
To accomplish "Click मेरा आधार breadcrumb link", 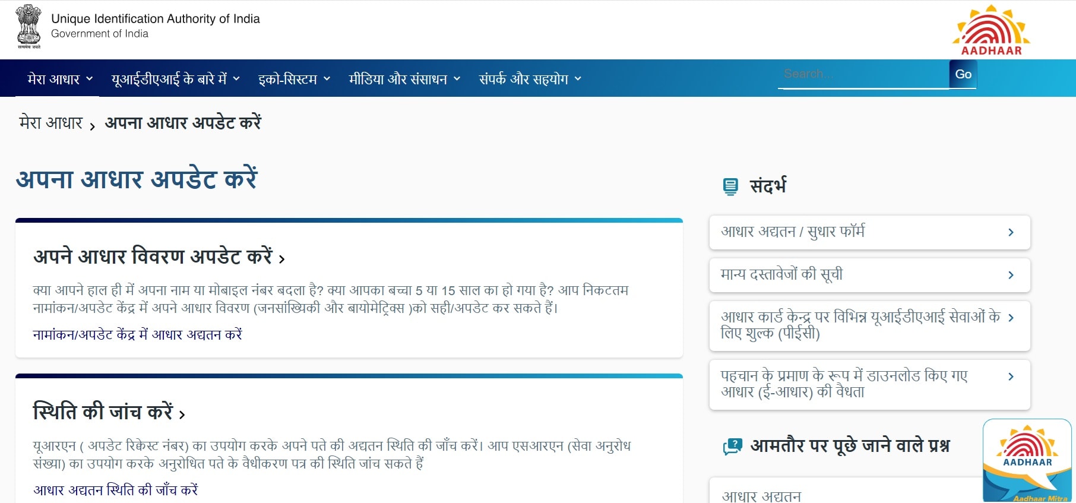I will click(x=50, y=123).
